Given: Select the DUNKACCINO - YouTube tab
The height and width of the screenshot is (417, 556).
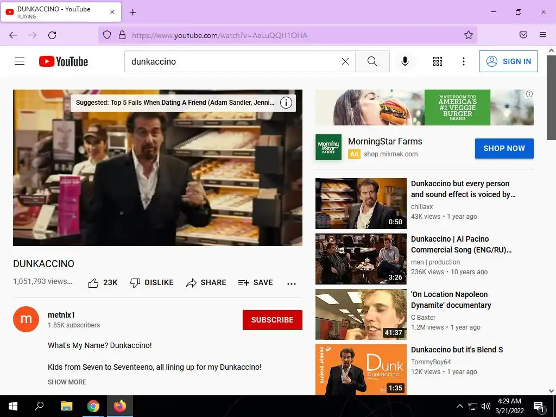Looking at the screenshot, I should (x=61, y=12).
